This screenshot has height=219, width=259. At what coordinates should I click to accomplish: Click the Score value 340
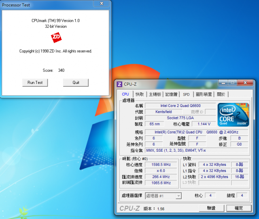(61, 70)
